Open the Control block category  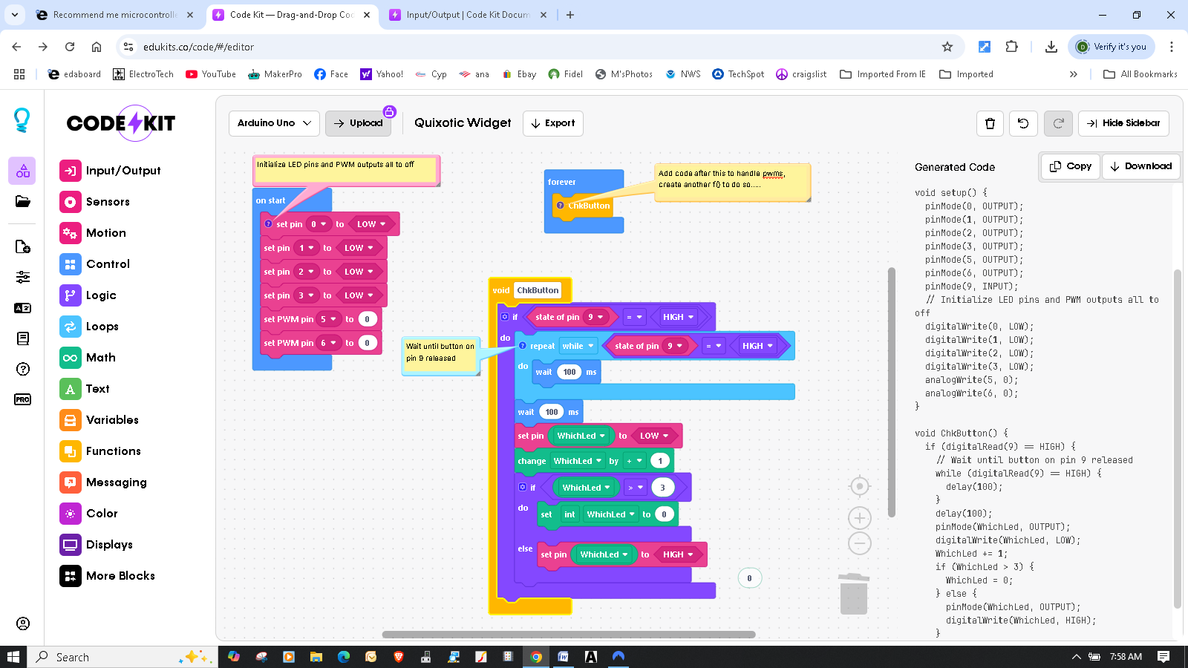click(94, 264)
